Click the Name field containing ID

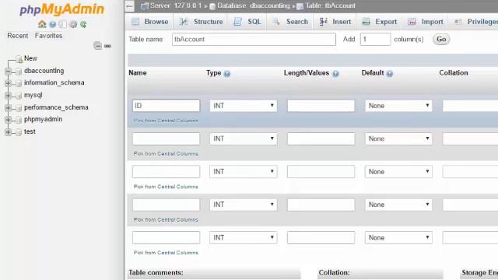click(x=166, y=106)
